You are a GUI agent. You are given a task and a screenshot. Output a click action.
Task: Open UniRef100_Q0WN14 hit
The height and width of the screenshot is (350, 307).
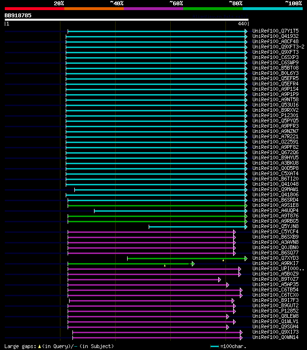pos(275,337)
